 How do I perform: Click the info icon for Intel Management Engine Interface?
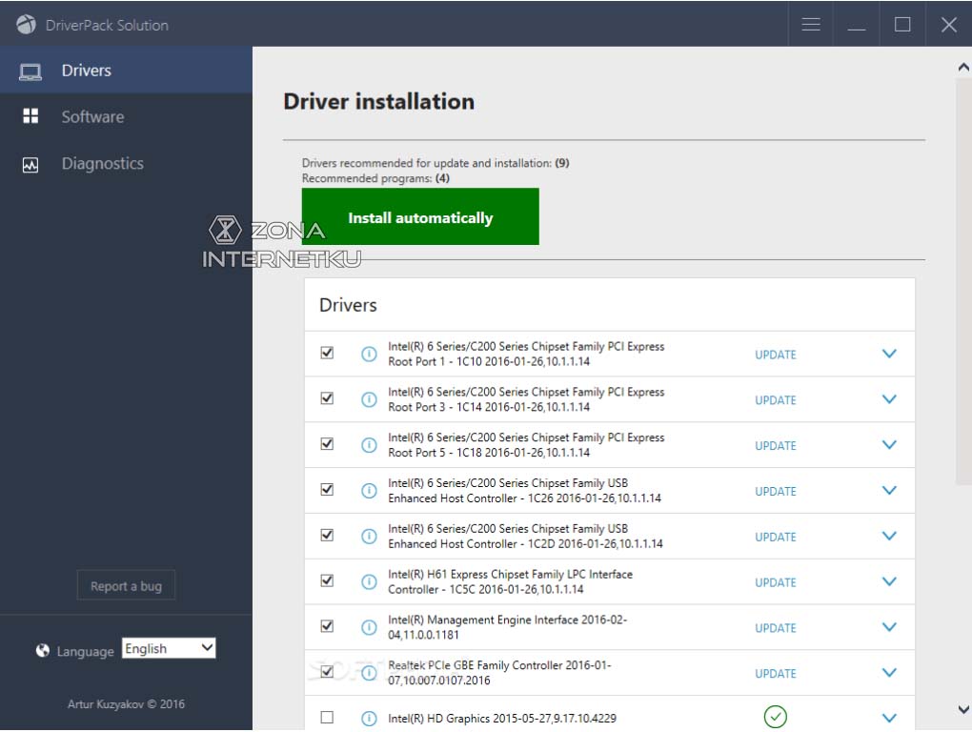369,627
